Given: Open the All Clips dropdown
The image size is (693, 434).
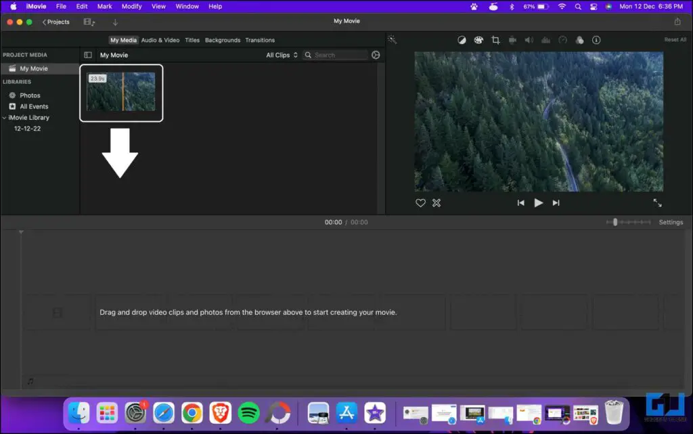Looking at the screenshot, I should click(x=282, y=55).
